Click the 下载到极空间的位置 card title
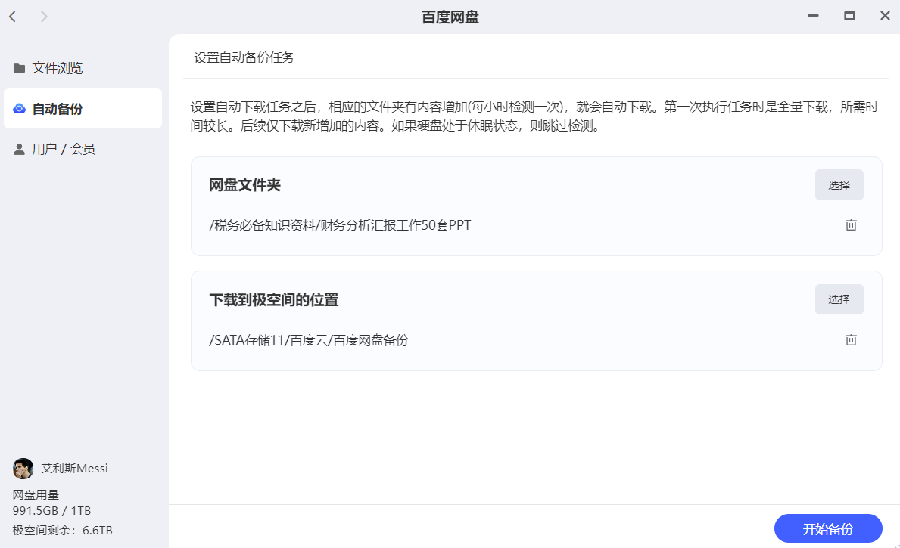Viewport: 900px width, 548px height. (x=274, y=300)
